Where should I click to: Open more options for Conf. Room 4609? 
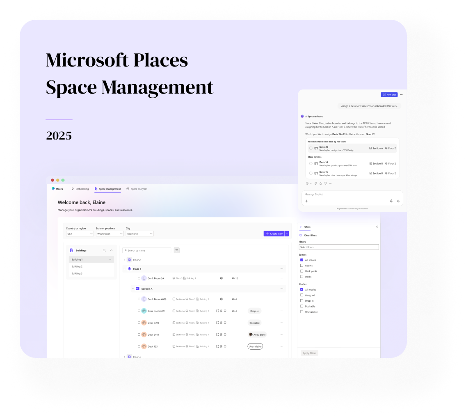[x=282, y=299]
